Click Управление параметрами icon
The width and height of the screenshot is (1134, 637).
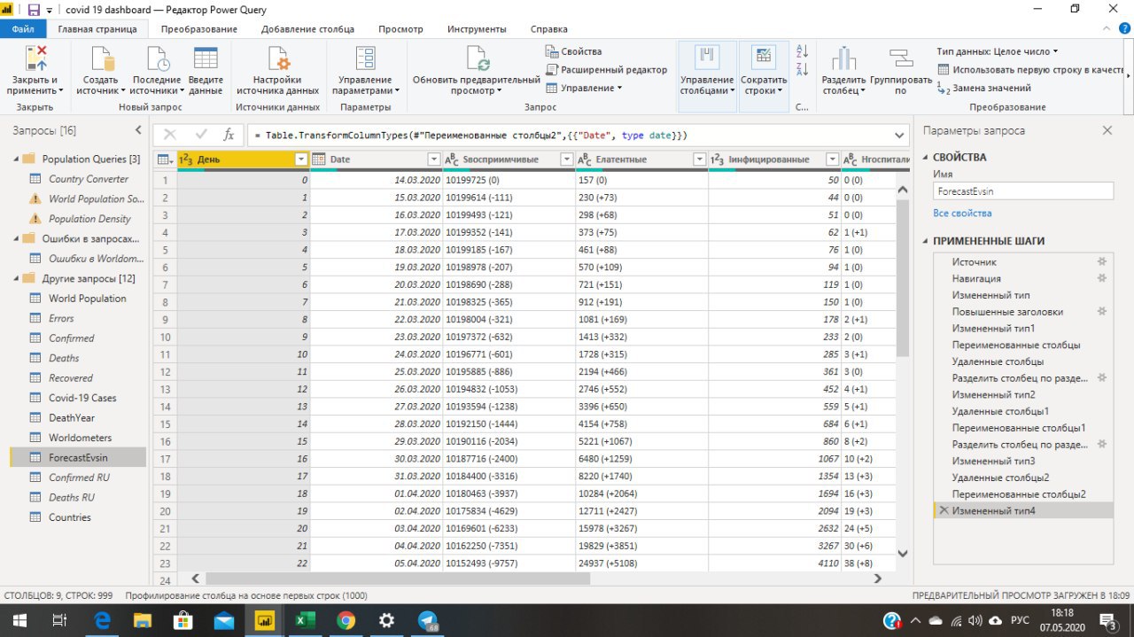[365, 58]
